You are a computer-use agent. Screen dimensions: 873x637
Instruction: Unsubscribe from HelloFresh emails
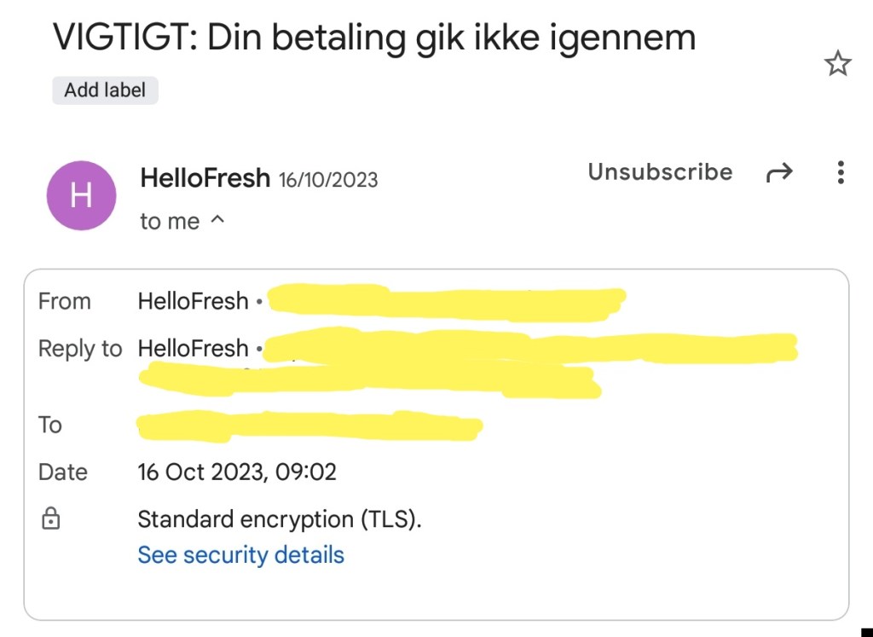660,172
